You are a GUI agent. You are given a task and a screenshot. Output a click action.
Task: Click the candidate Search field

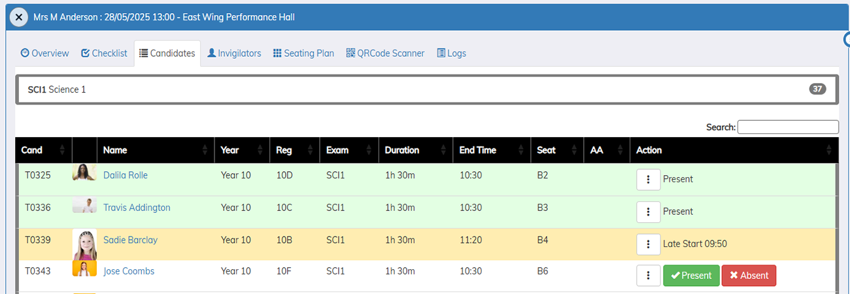(787, 127)
